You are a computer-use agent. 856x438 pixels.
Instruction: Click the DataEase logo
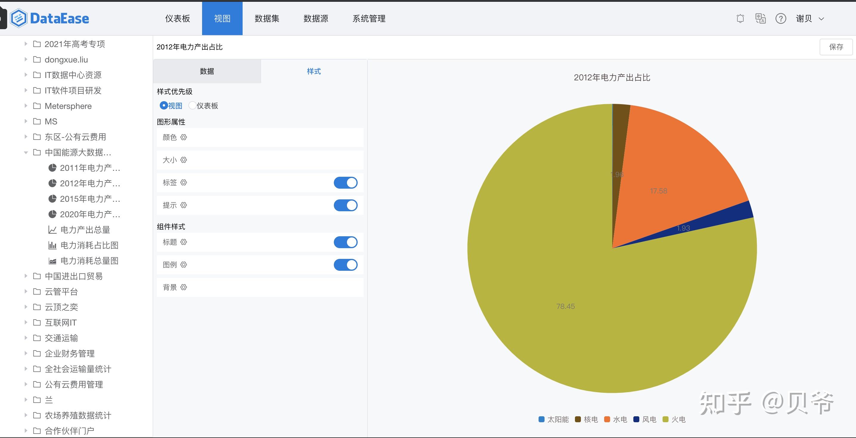49,18
